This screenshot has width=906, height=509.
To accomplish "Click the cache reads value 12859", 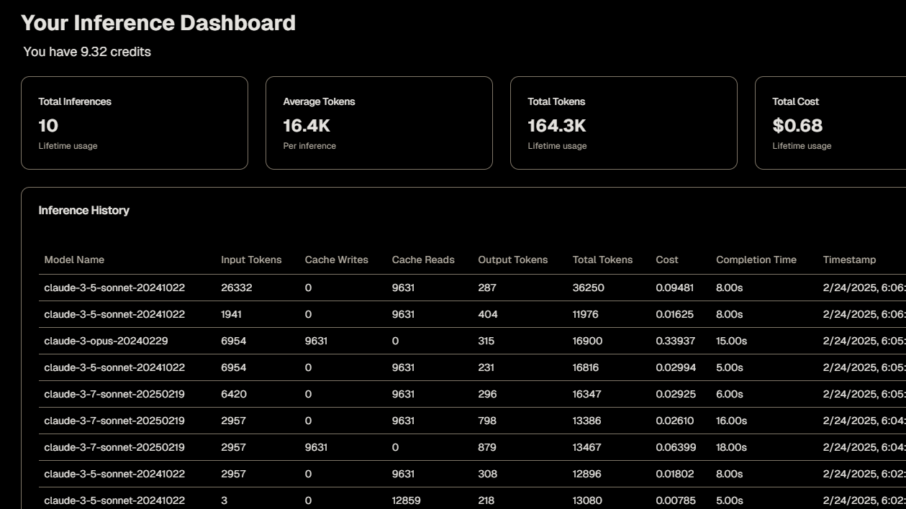I will coord(407,500).
